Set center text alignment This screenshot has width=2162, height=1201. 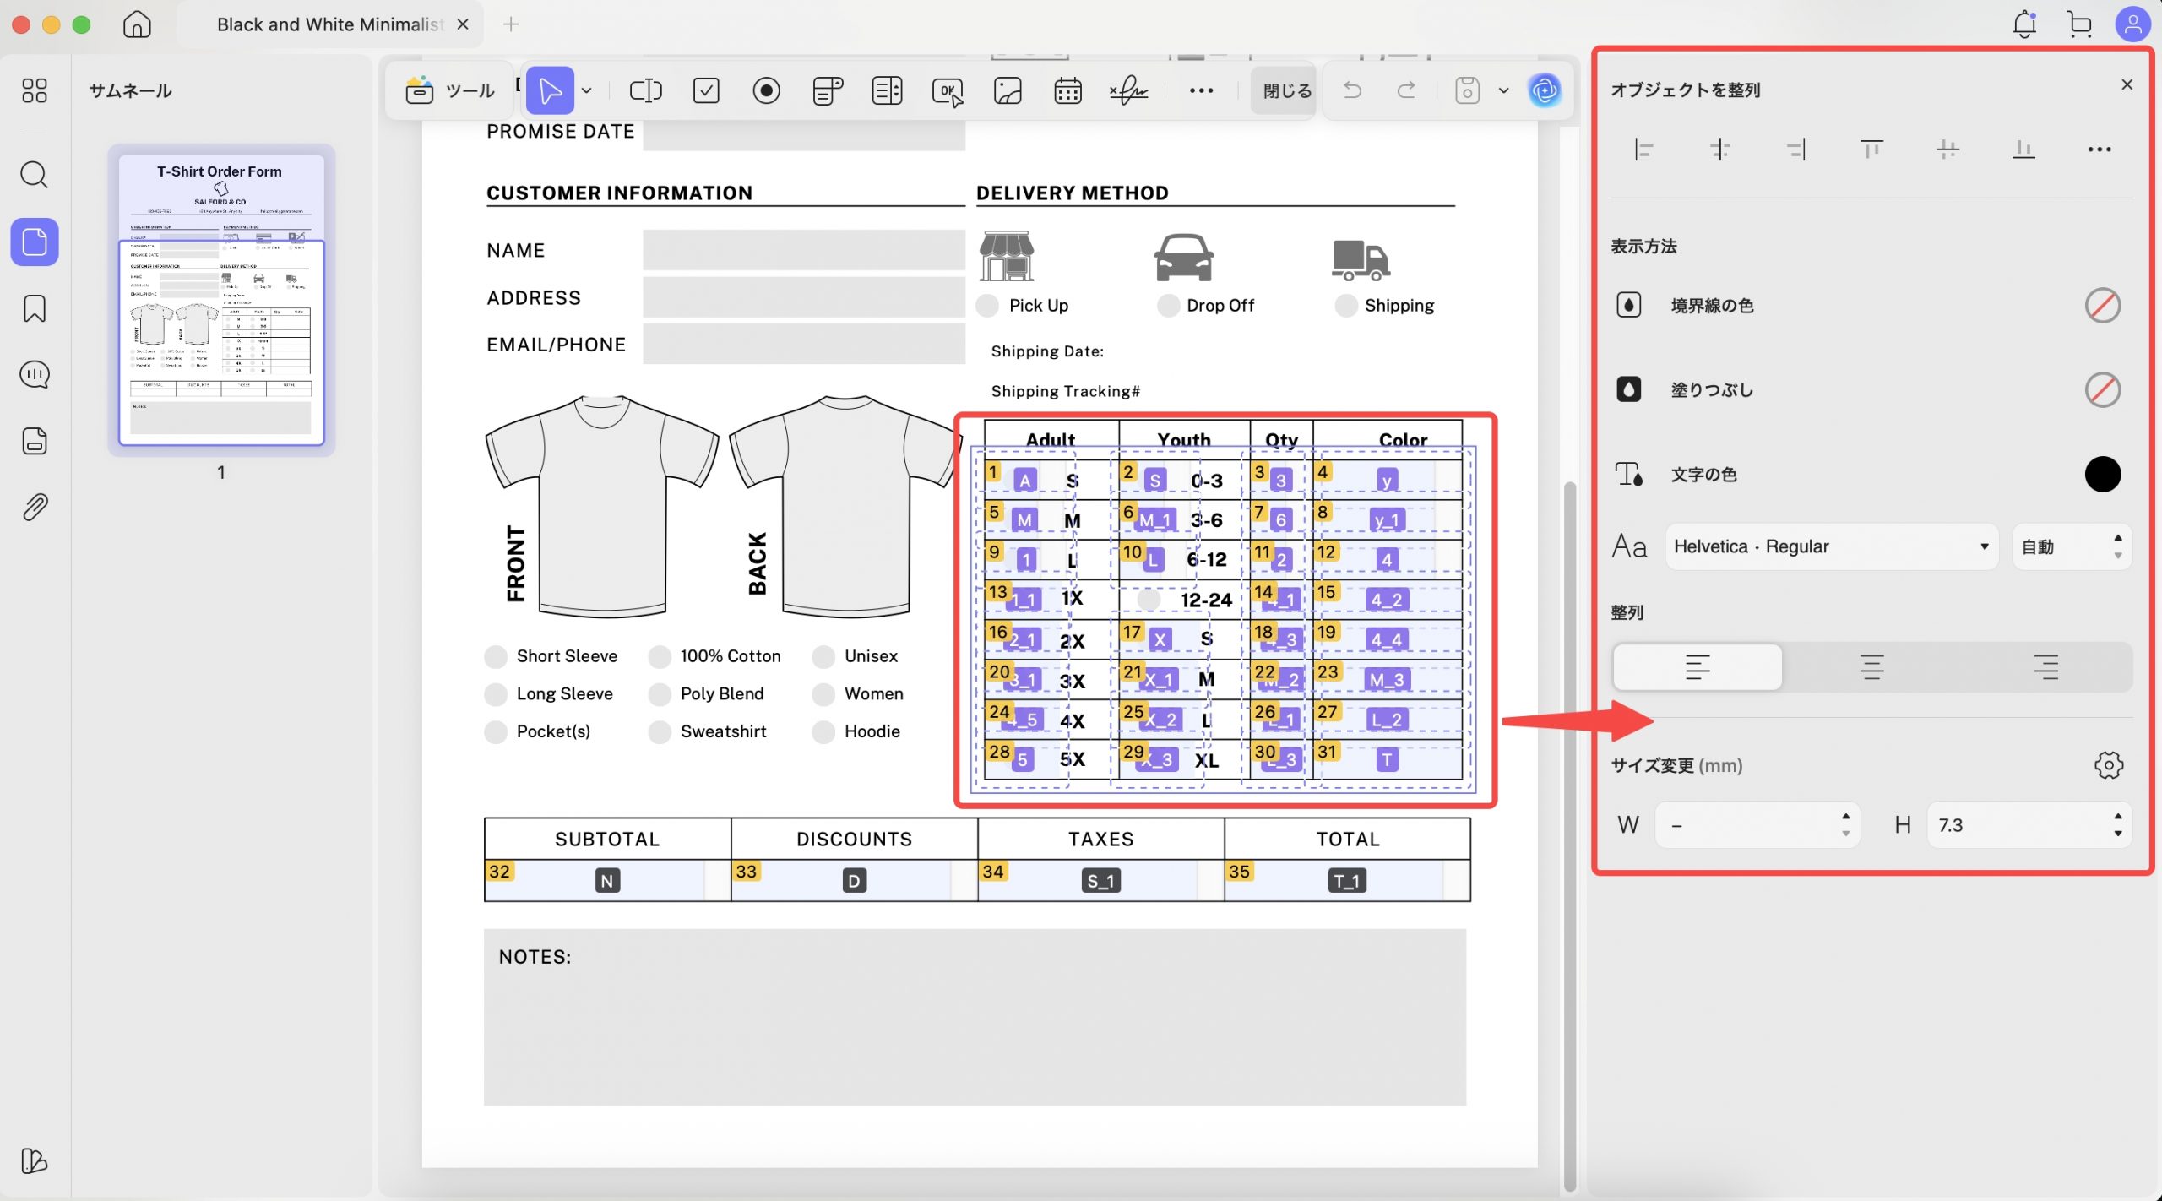pyautogui.click(x=1871, y=667)
